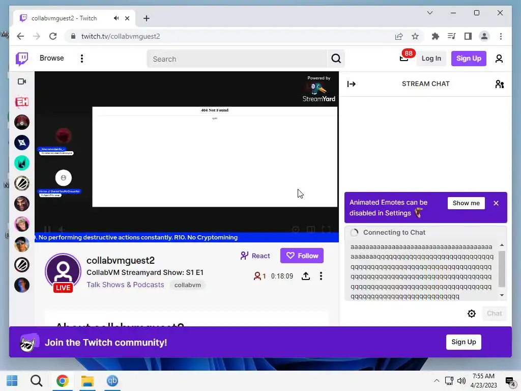
Task: Open the collabvmguest2 channel name
Action: 121,260
